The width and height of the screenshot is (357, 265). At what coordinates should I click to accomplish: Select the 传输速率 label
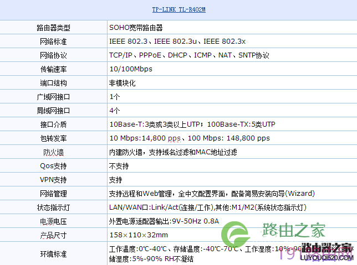53,69
